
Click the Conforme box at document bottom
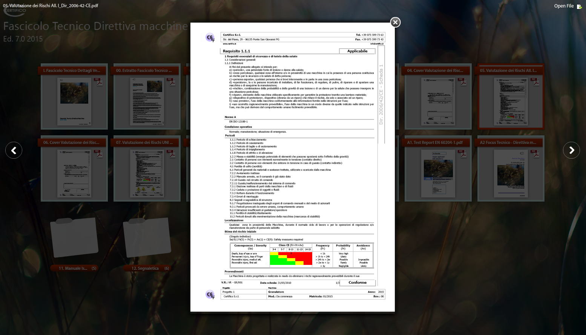tap(357, 283)
